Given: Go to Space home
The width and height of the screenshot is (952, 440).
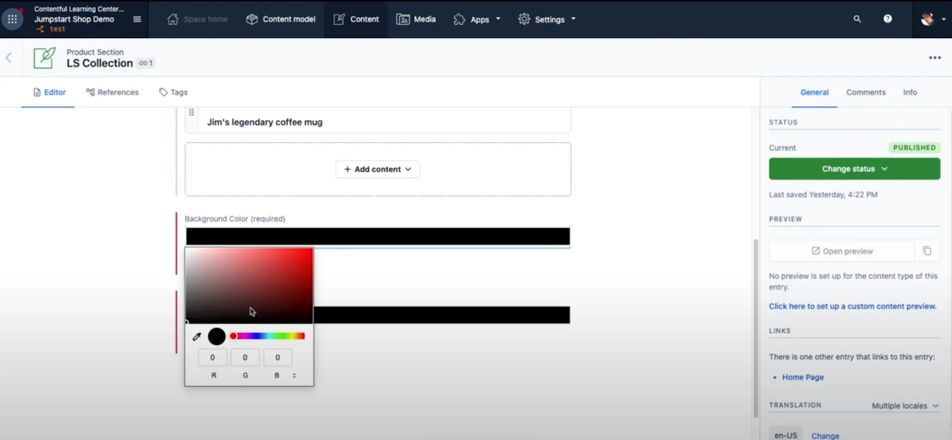Looking at the screenshot, I should click(198, 19).
